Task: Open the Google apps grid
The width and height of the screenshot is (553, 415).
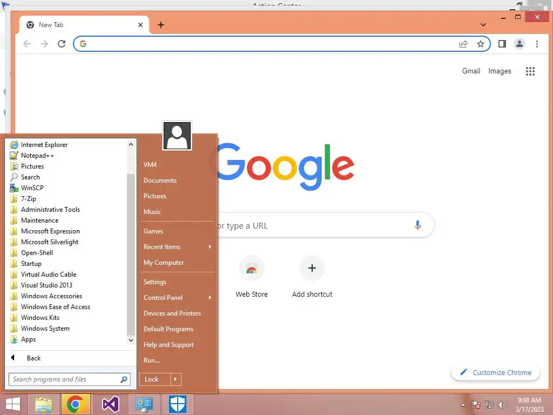Action: [530, 71]
